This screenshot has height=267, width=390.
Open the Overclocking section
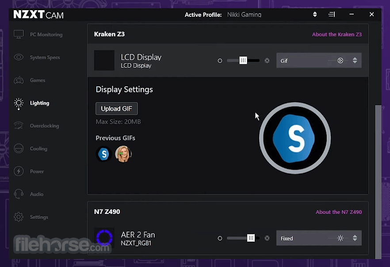tap(44, 126)
